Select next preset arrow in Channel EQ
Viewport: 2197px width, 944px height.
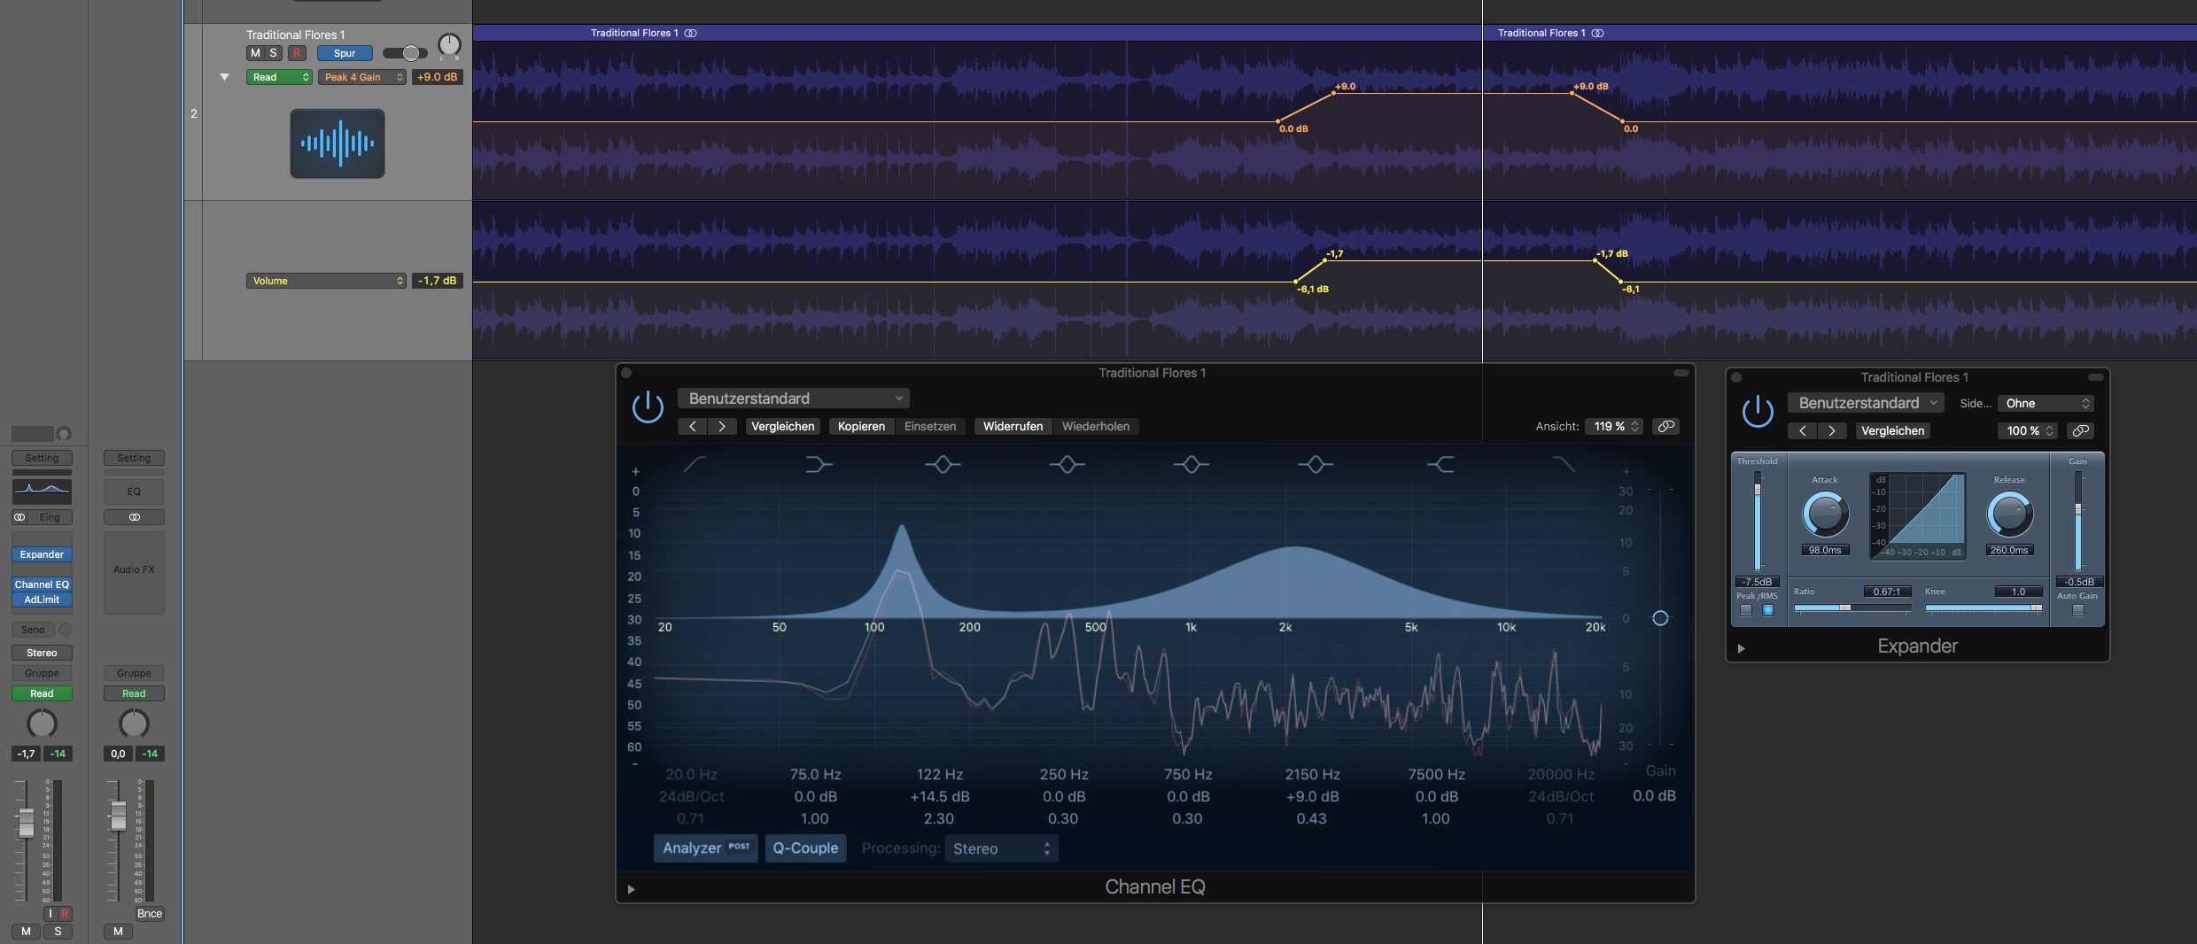pos(722,427)
